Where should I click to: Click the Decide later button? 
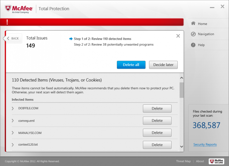point(163,65)
